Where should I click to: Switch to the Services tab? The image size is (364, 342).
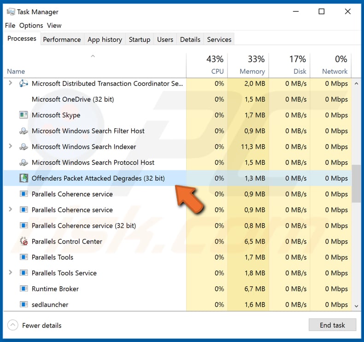point(219,40)
